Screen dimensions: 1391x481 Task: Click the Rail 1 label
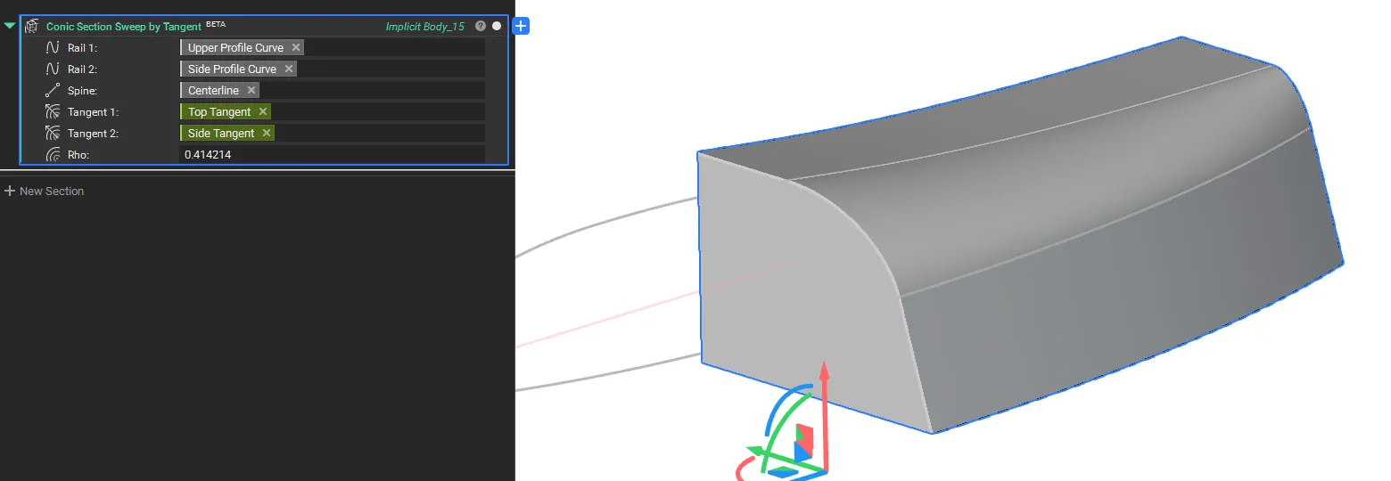click(x=82, y=48)
